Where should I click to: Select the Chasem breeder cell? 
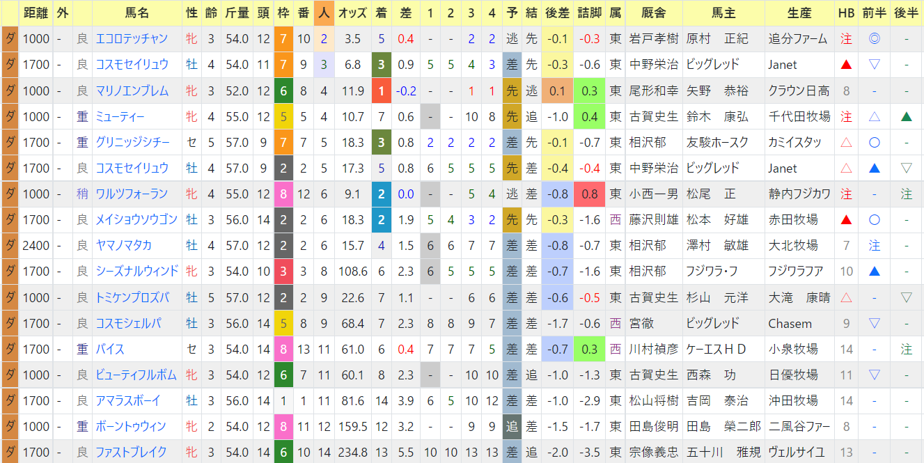click(799, 323)
